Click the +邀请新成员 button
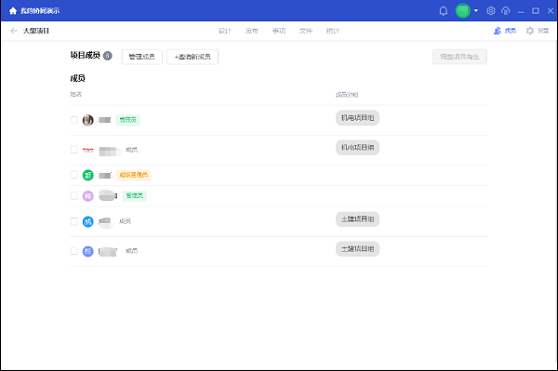The image size is (558, 371). coord(193,57)
